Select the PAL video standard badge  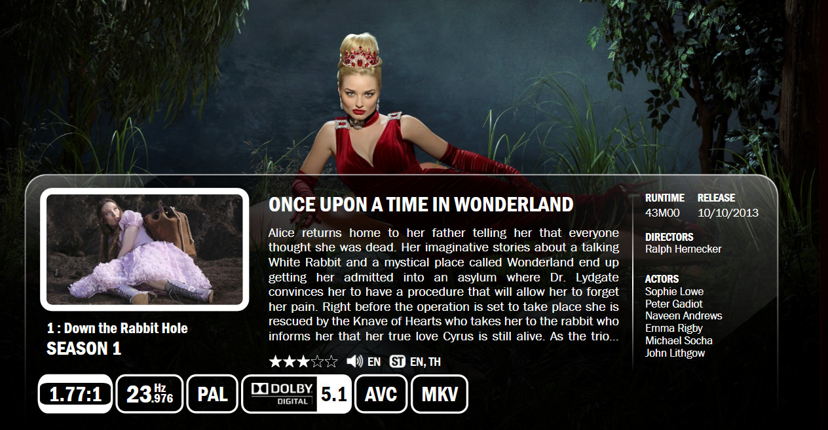click(212, 394)
